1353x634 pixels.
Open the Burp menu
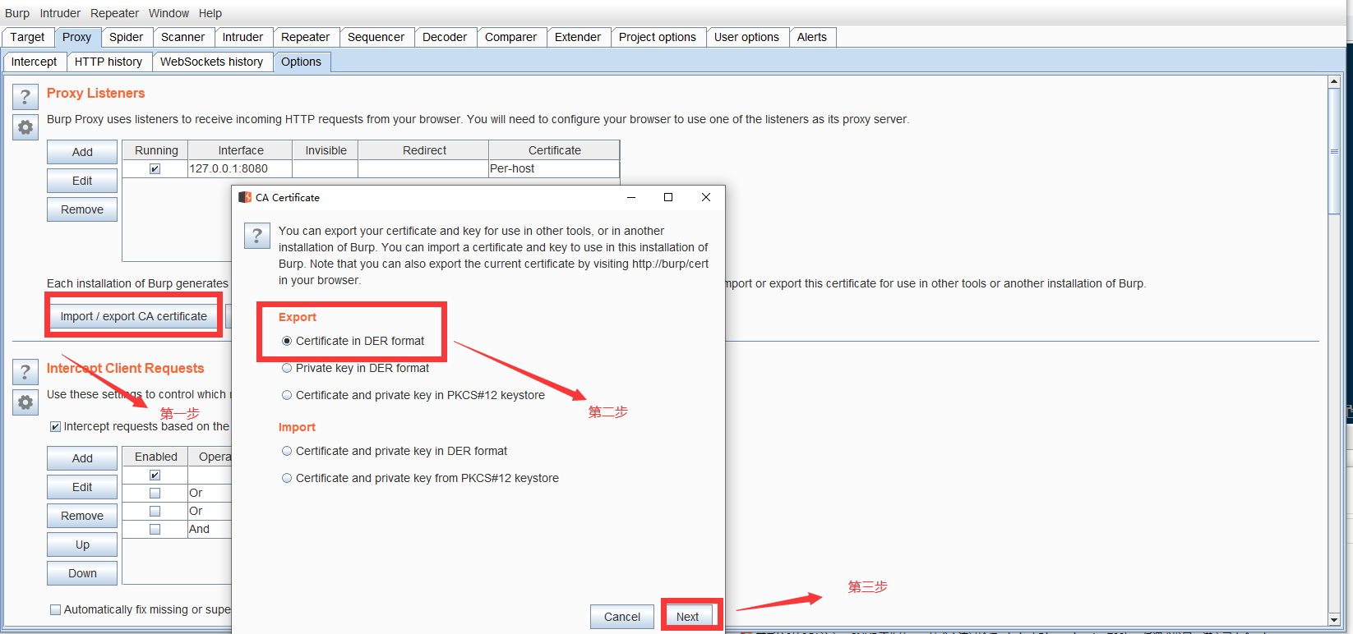(x=17, y=13)
